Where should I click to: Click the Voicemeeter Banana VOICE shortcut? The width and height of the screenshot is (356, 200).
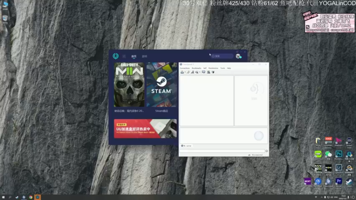[328, 140]
